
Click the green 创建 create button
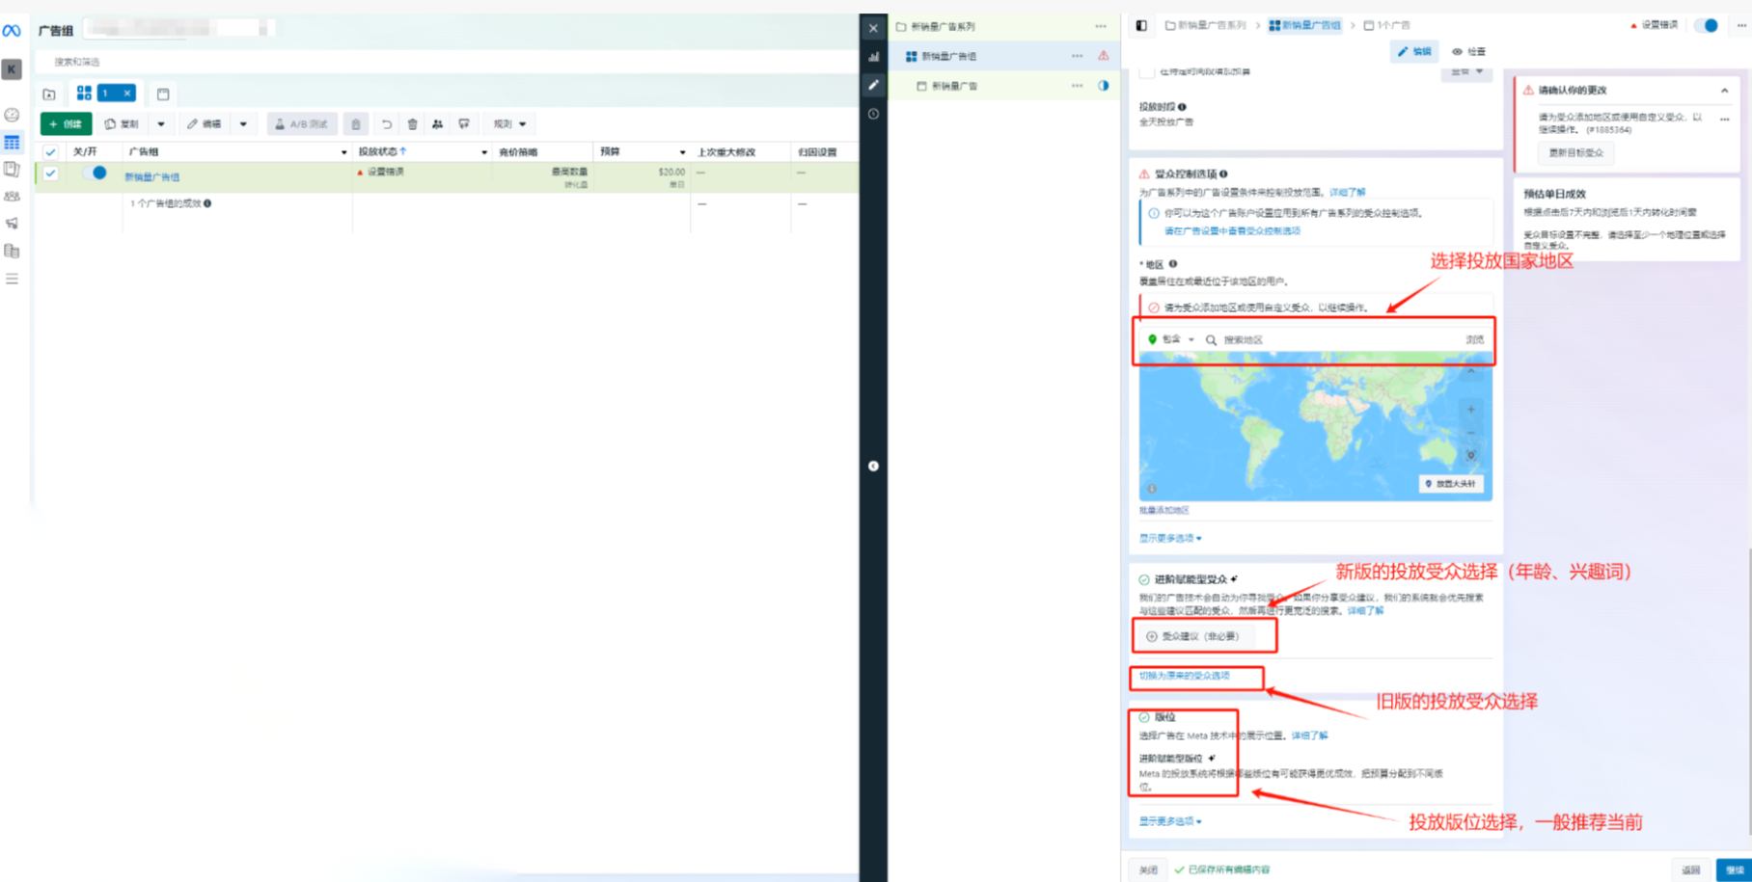pos(66,123)
